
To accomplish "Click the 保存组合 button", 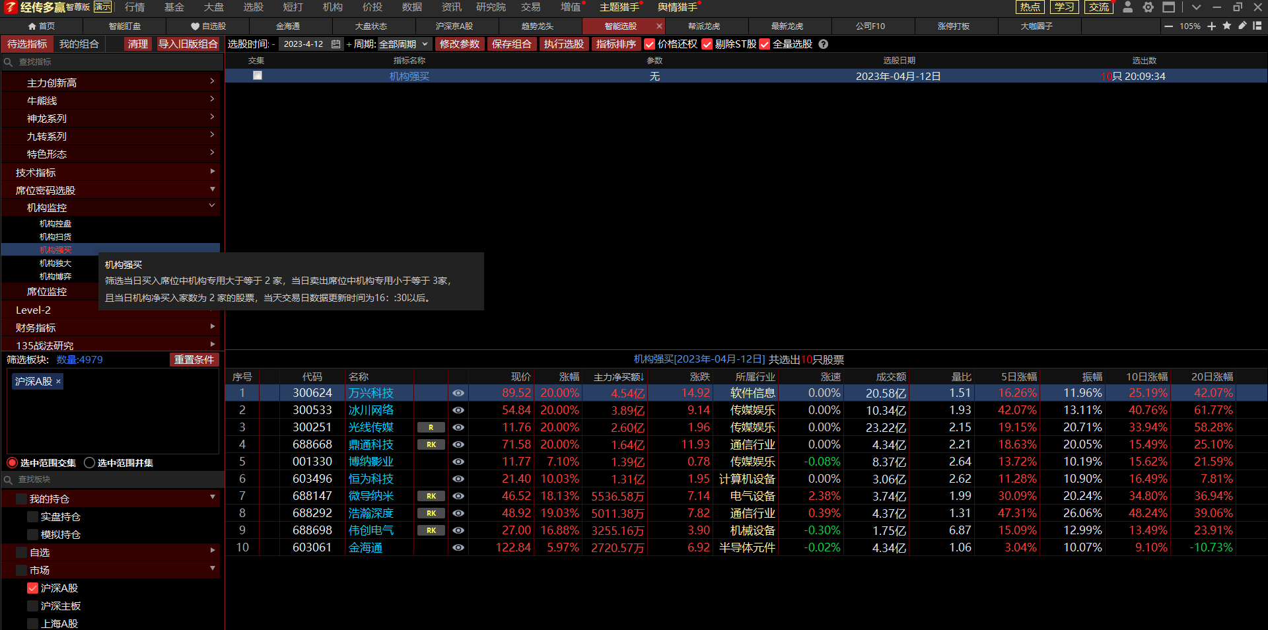I will 512,44.
